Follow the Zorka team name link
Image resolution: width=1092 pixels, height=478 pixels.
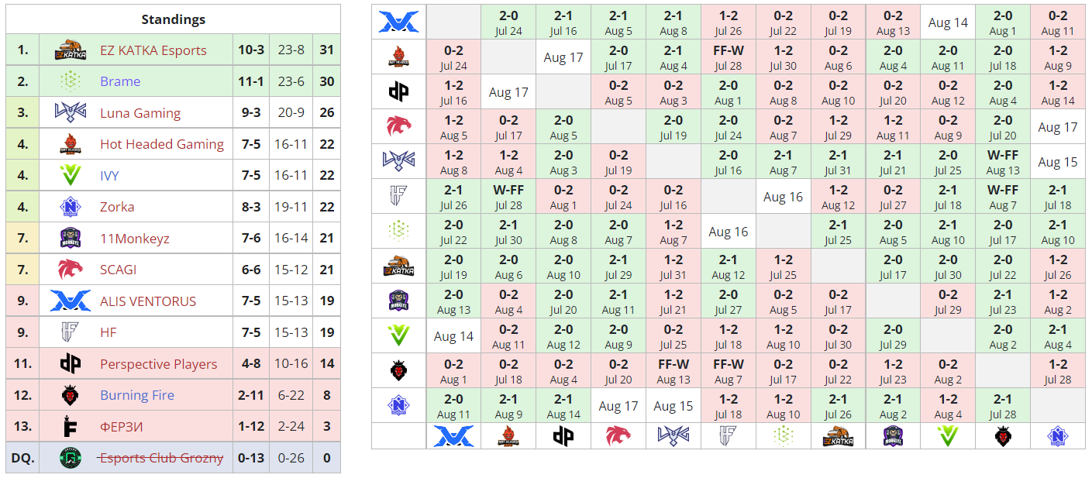coord(117,207)
